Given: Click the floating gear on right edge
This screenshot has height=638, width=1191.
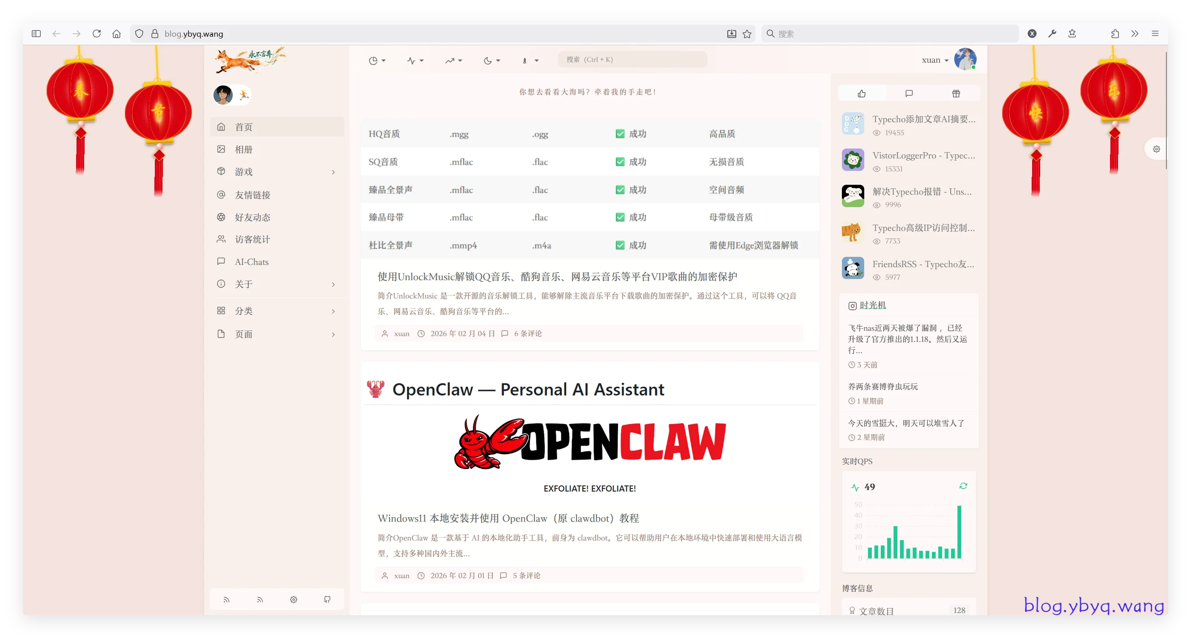Looking at the screenshot, I should pyautogui.click(x=1157, y=149).
